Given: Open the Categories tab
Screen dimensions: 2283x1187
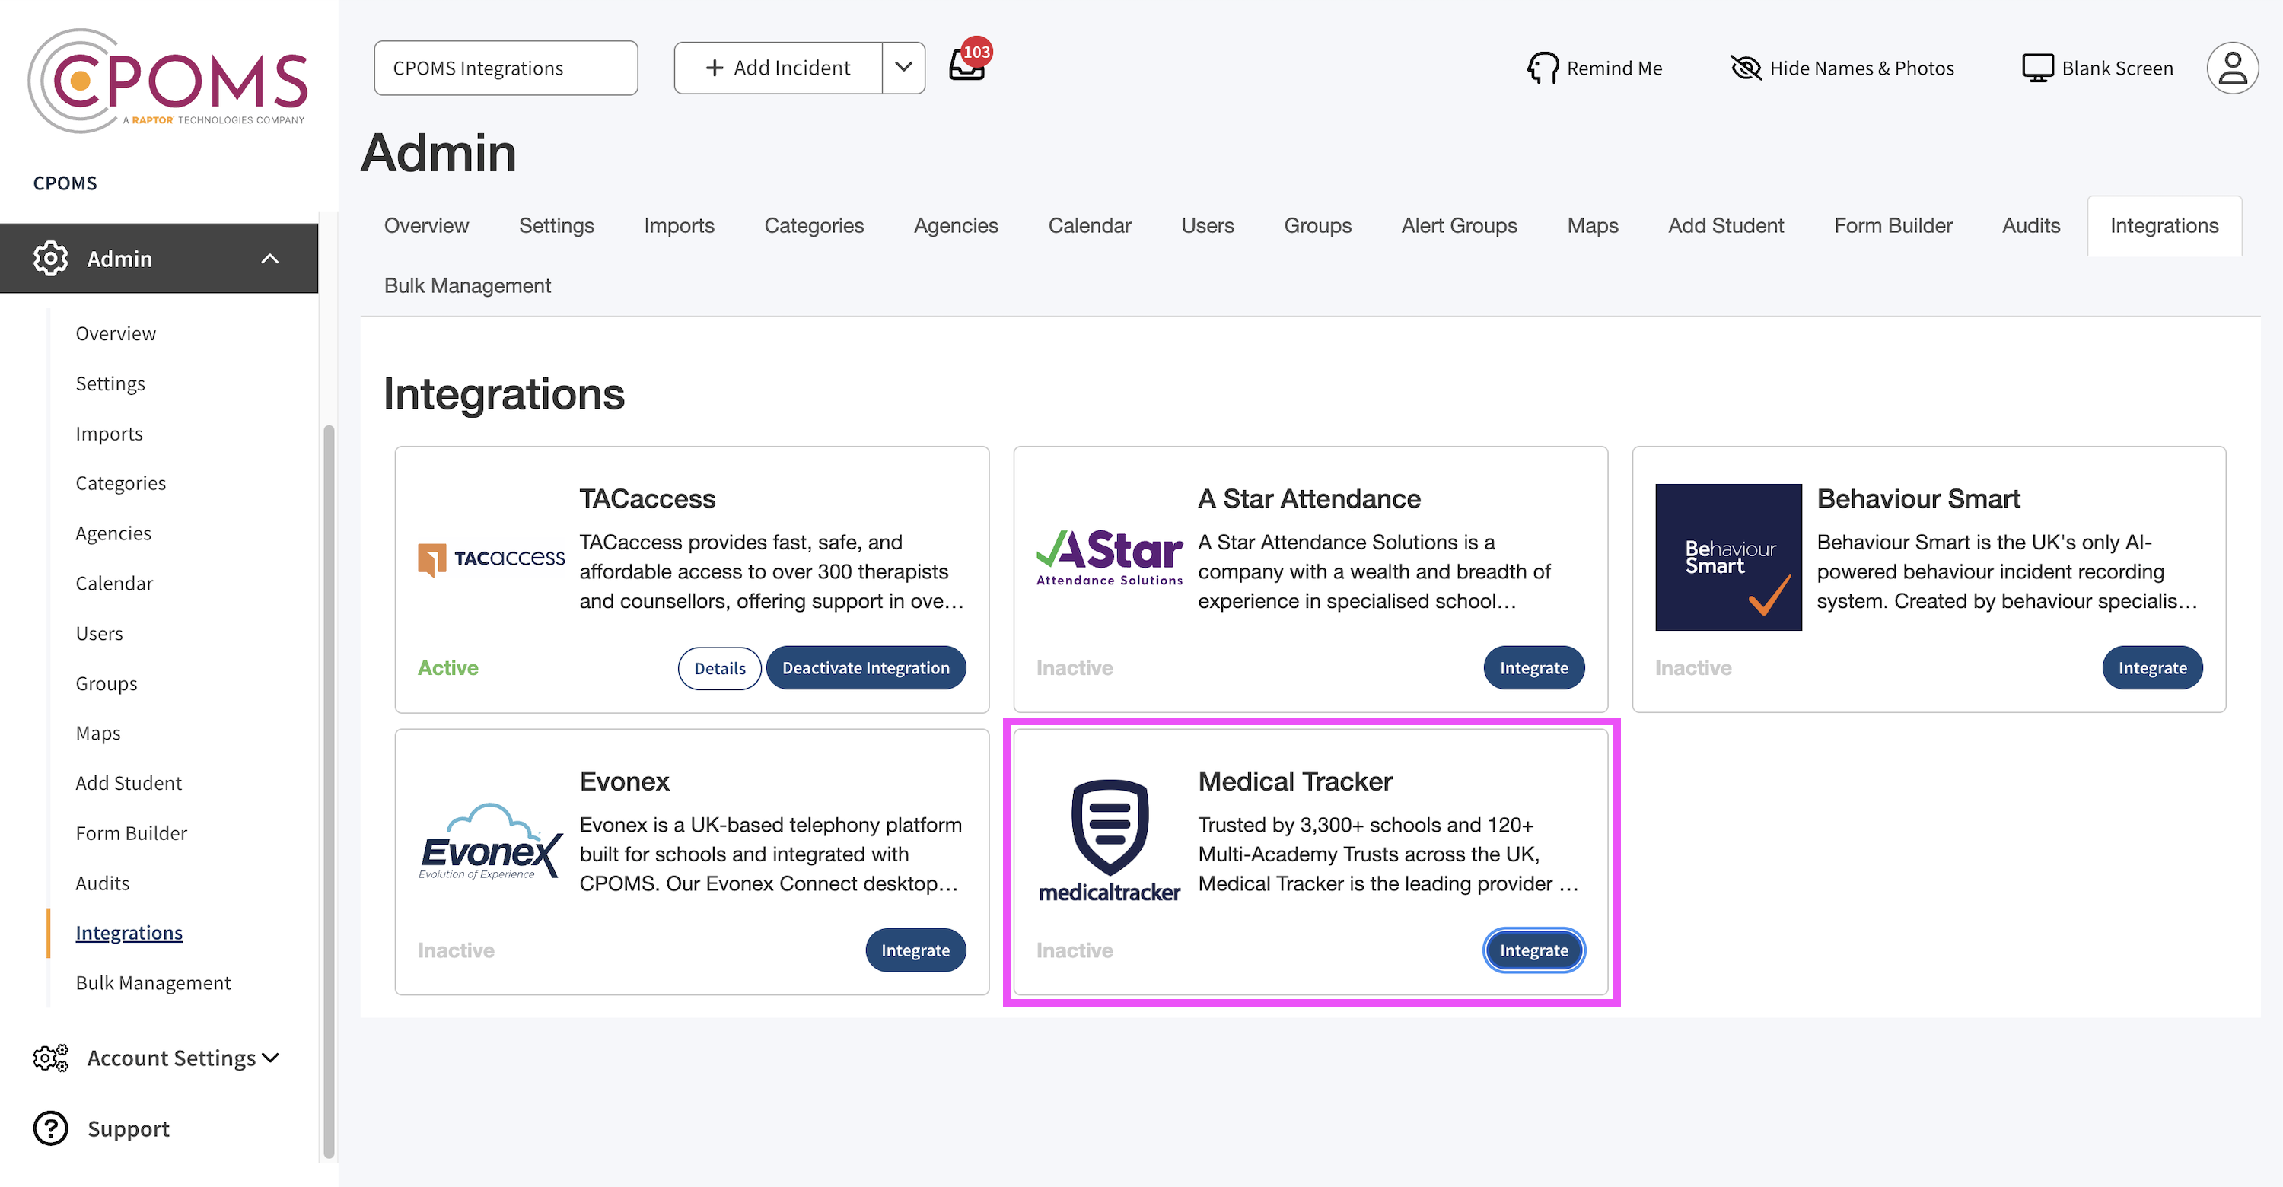Looking at the screenshot, I should tap(814, 226).
